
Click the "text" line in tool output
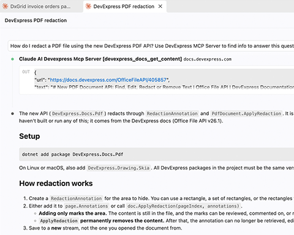pos(164,88)
